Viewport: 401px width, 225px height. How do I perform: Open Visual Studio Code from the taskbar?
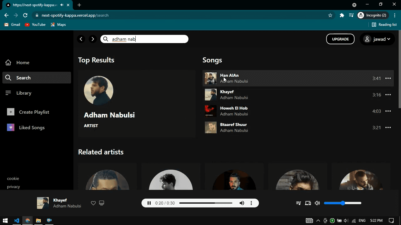click(x=16, y=221)
